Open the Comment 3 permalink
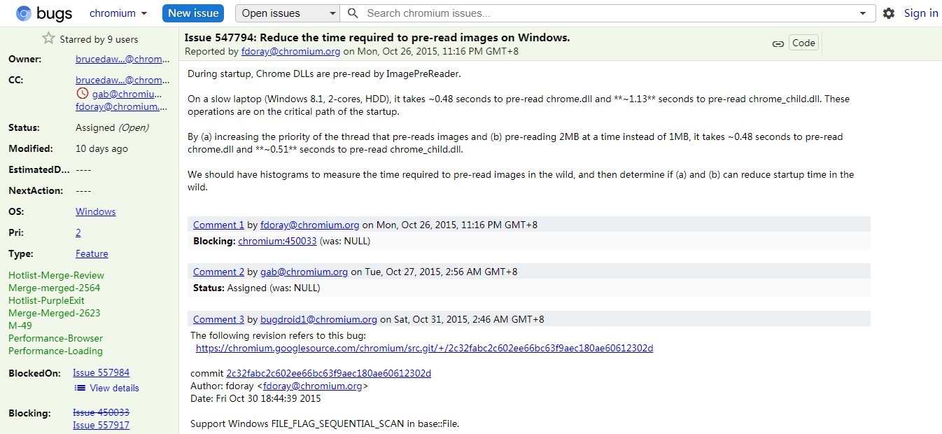The height and width of the screenshot is (434, 942). click(x=218, y=319)
